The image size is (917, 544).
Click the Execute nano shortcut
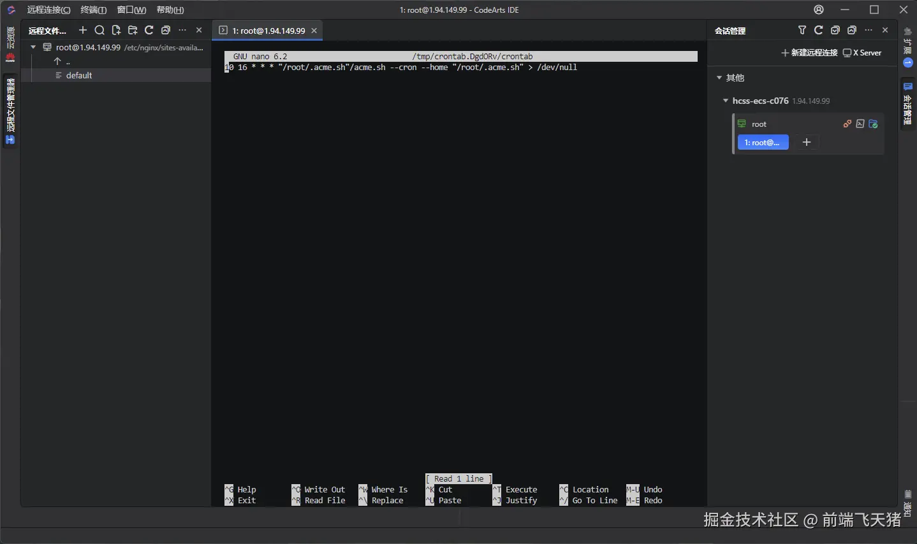515,489
